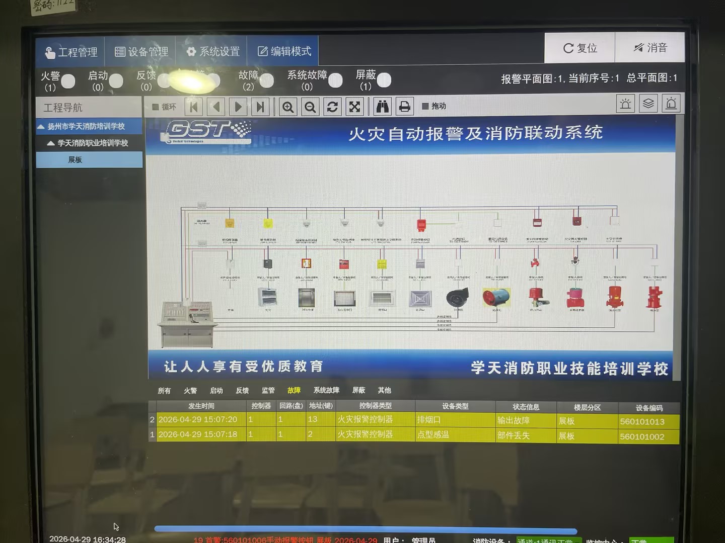725x543 pixels.
Task: Click the 系统故障 round indicator light
Action: [335, 80]
